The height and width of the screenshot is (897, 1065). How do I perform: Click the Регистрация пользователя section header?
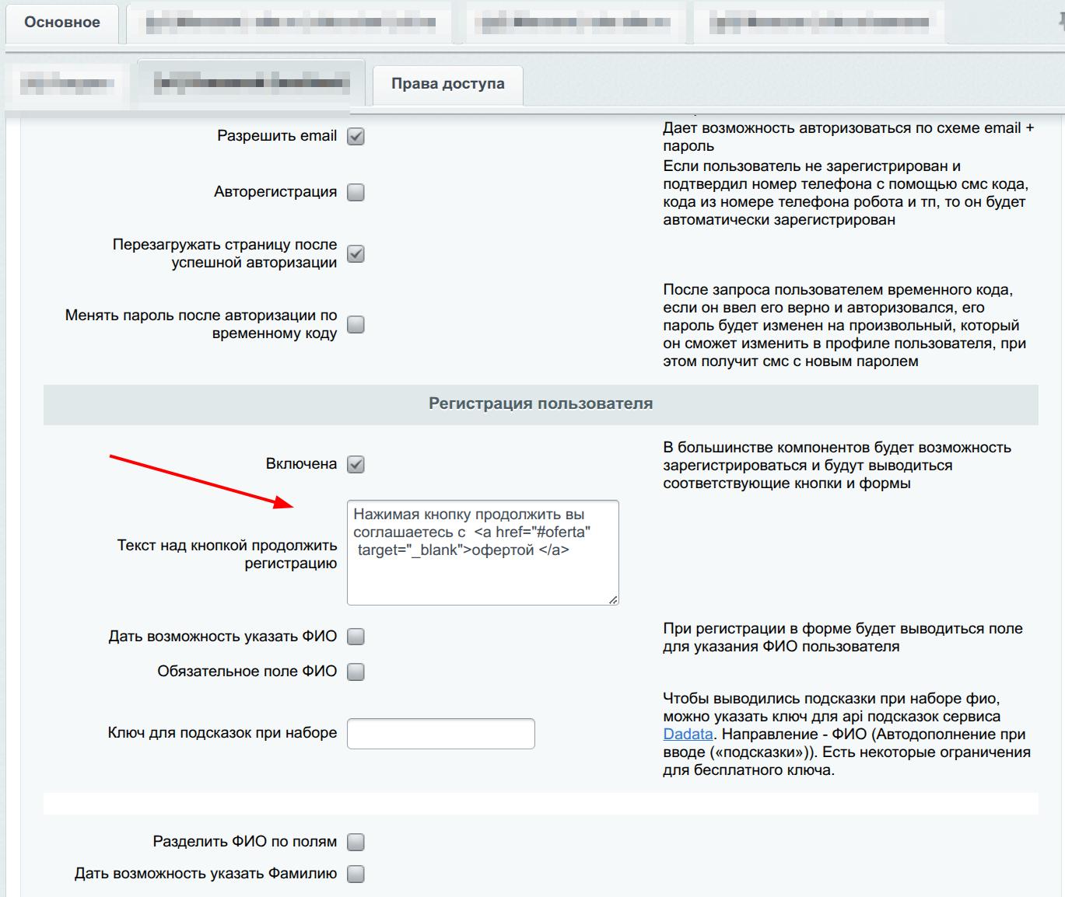point(541,404)
